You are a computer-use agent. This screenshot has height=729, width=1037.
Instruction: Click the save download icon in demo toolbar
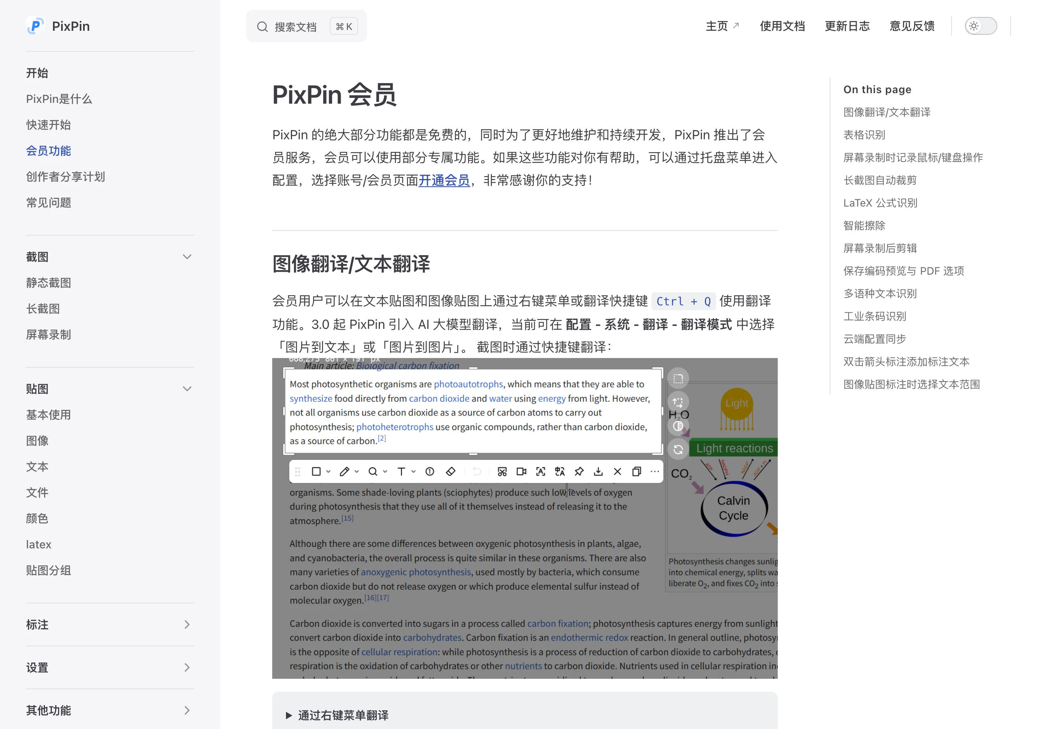tap(598, 471)
